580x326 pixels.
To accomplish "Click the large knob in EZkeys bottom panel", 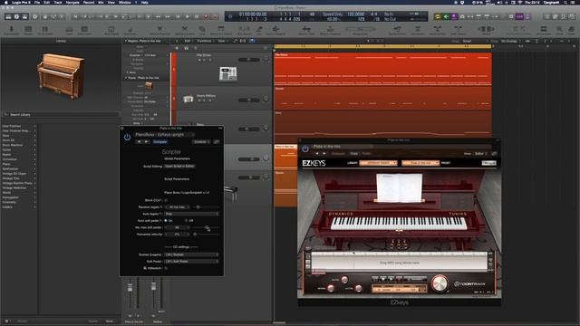I will [x=439, y=283].
